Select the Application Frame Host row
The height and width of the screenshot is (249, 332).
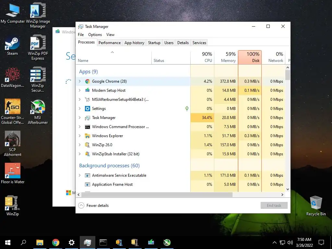pos(180,184)
